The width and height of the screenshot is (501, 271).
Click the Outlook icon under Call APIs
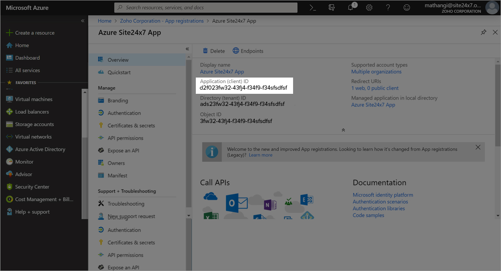237,204
